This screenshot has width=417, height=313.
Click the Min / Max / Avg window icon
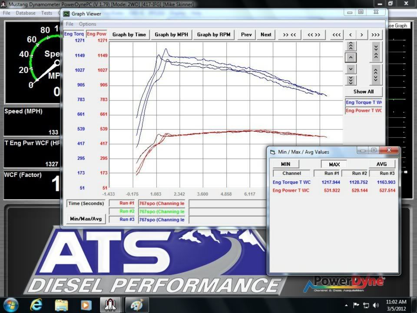273,152
